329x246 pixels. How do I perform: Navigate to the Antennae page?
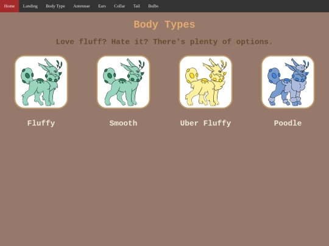(x=82, y=6)
